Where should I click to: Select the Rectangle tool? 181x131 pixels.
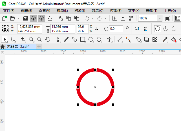(x=83, y=39)
